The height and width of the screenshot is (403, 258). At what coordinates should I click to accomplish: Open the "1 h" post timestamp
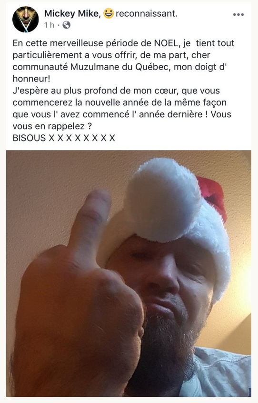[49, 25]
